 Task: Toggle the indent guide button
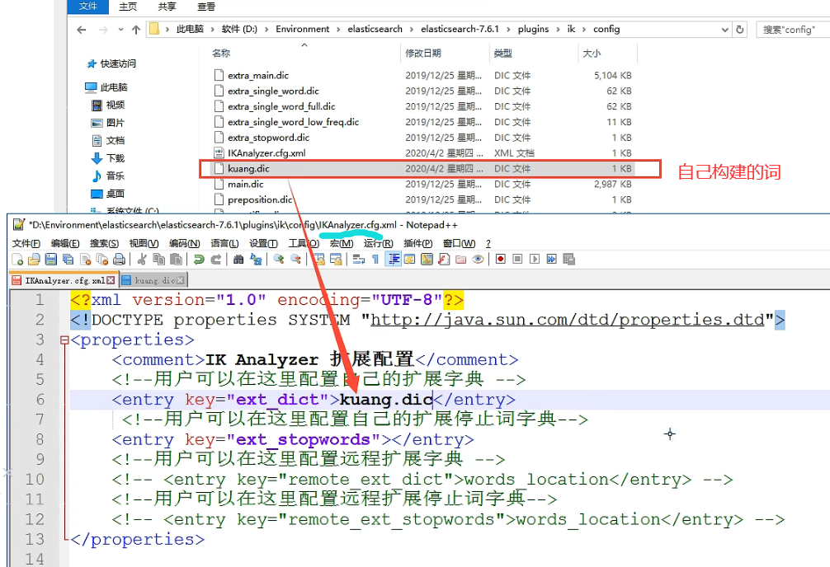click(x=393, y=259)
